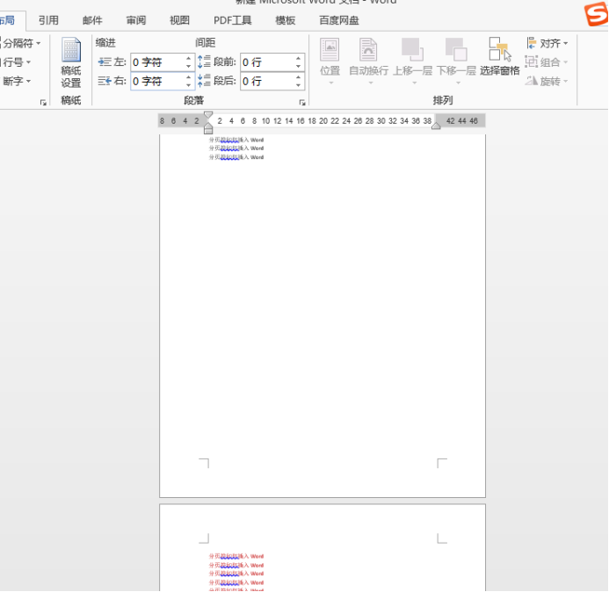Screen dimensions: 609x592
Task: Decrease right indent with down stepper
Action: (x=188, y=85)
